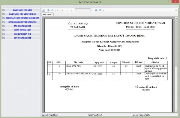180x118 pixels.
Task: Expand the zoom level dropdown arrow
Action: (103, 10)
